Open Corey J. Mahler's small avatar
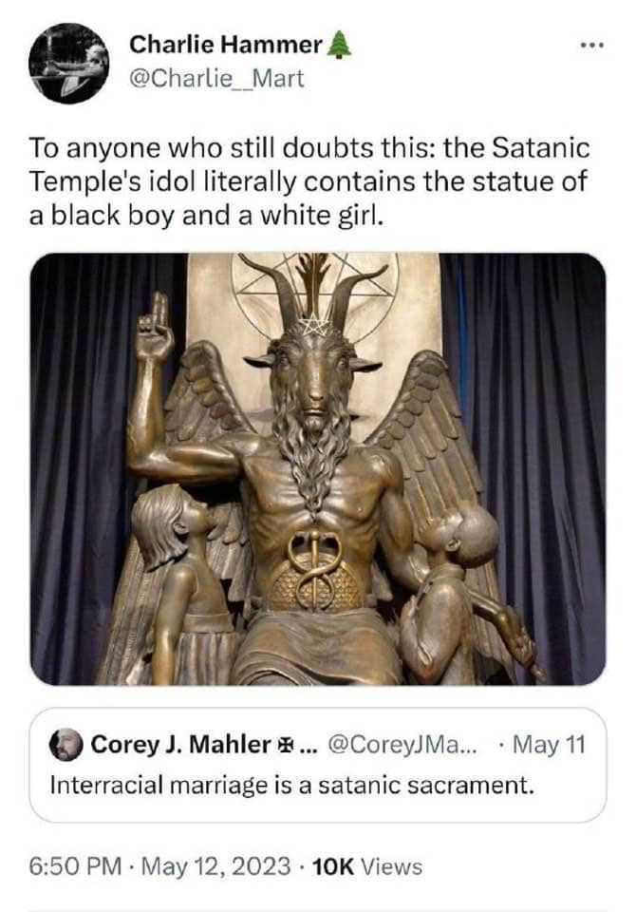Viewport: 636px width, 912px height. pyautogui.click(x=65, y=745)
